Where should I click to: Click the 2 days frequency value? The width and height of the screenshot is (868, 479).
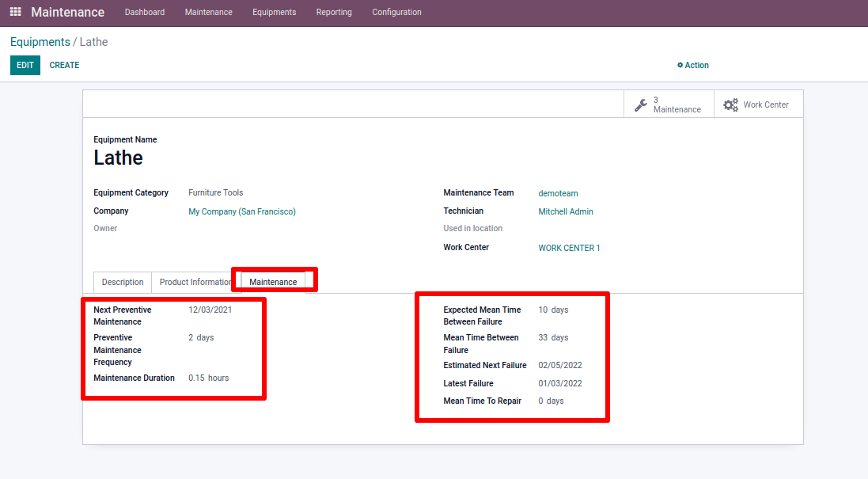201,337
